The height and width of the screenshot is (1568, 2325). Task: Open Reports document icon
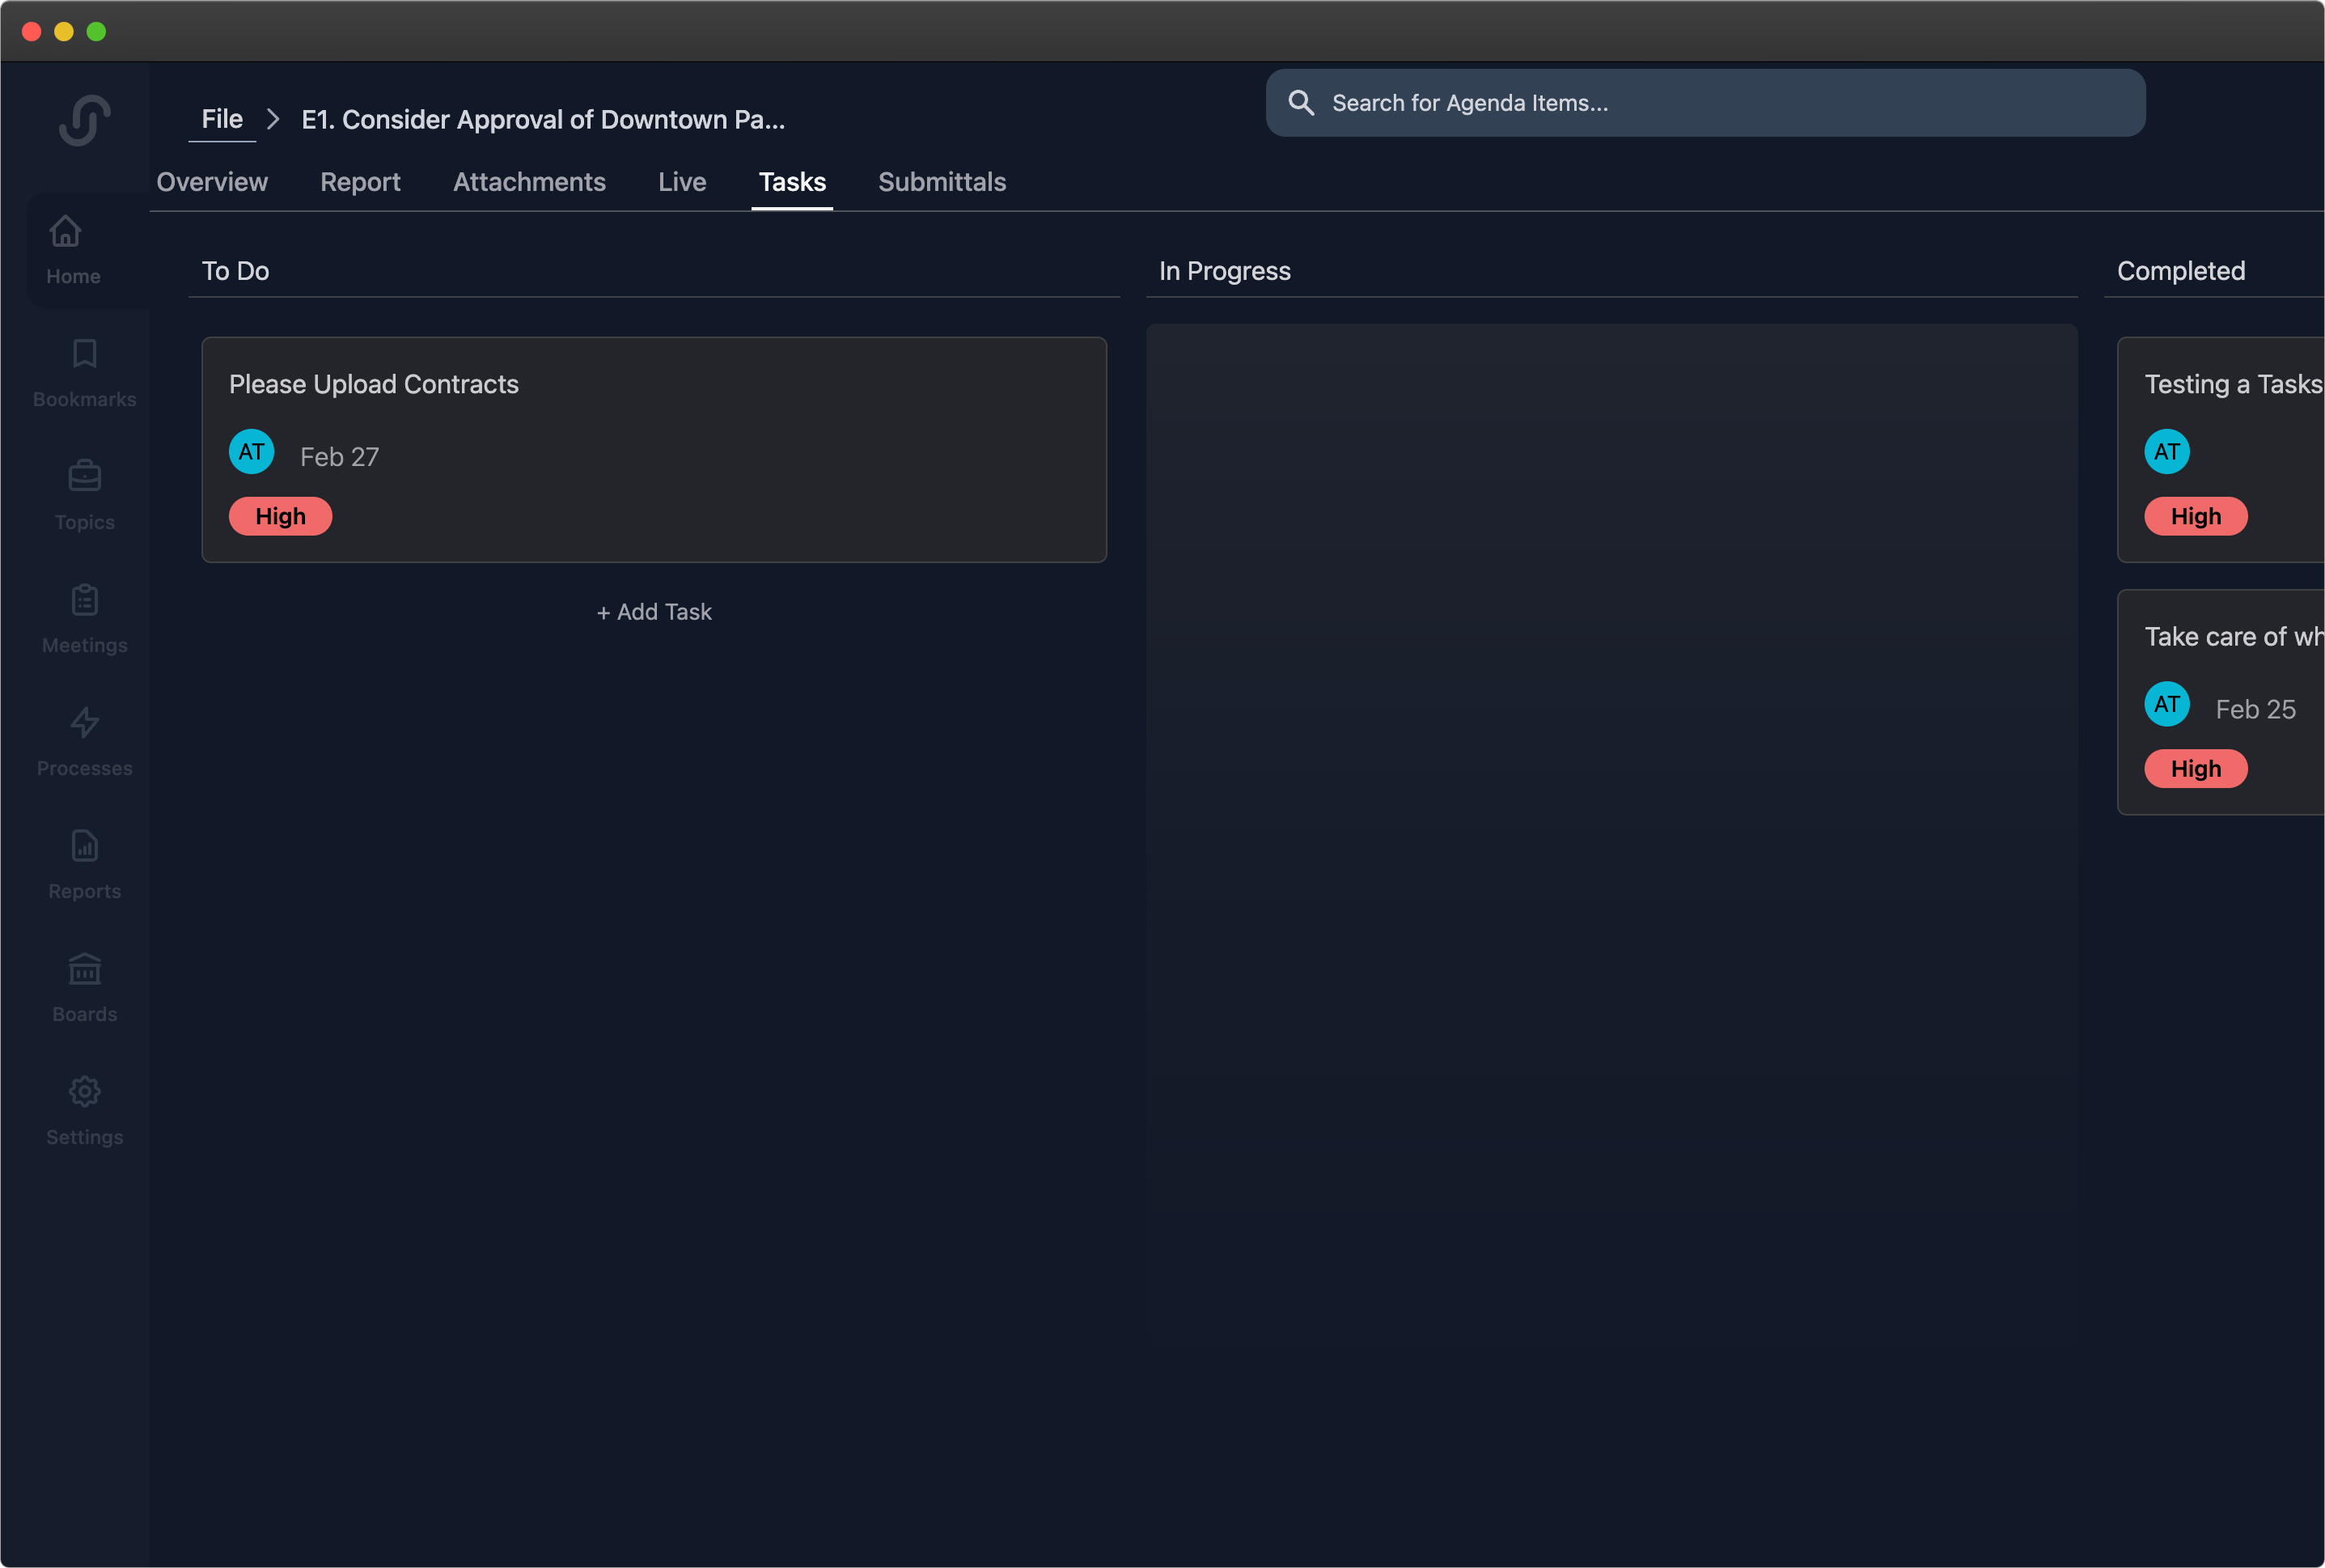(84, 846)
